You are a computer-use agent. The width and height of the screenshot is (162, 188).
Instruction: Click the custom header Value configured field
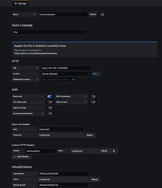coord(84,151)
